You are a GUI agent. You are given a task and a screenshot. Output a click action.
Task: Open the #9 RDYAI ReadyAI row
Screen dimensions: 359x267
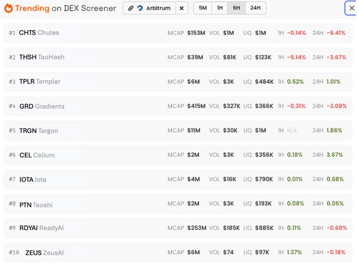[178, 228]
